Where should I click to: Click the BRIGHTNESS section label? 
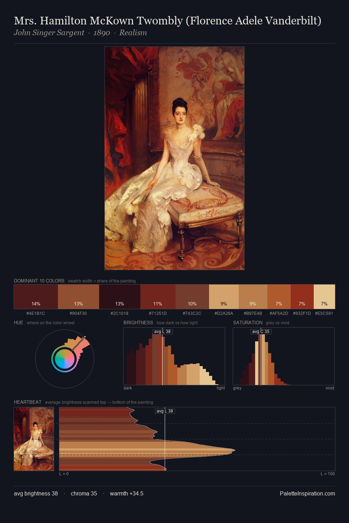click(138, 323)
